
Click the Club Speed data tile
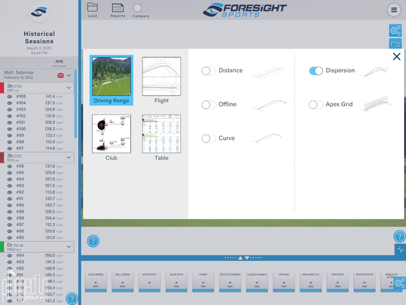tap(95, 280)
